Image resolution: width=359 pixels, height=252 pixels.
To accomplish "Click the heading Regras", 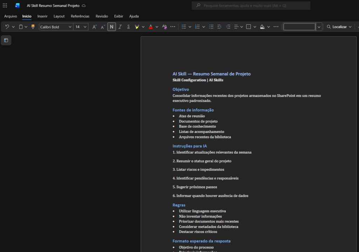I will [x=179, y=205].
